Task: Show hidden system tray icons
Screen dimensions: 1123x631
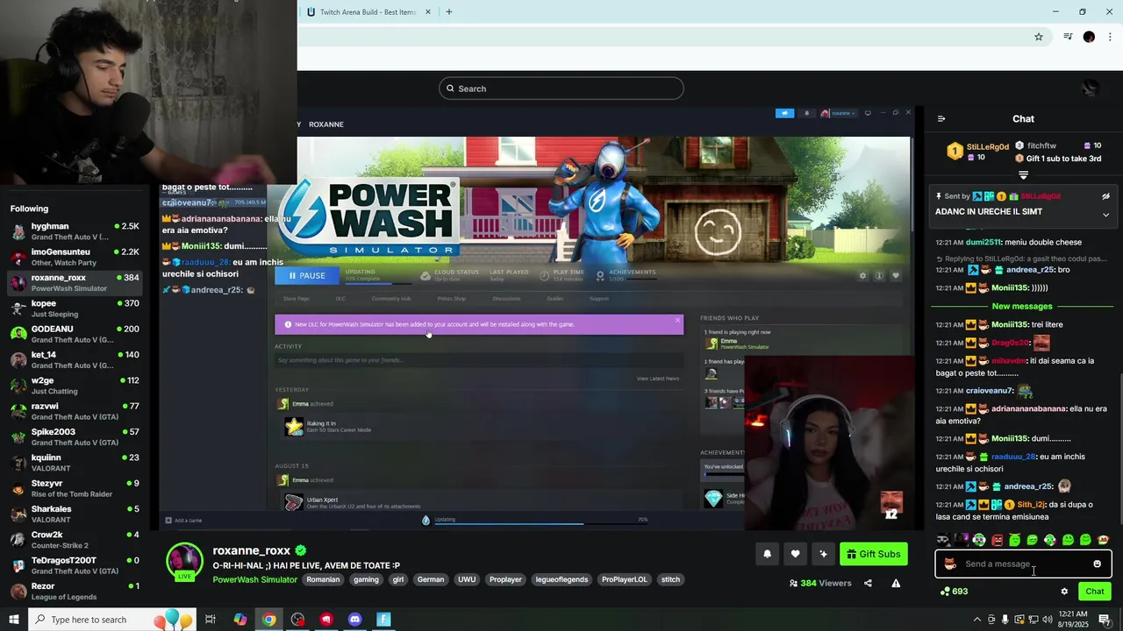Action: 978,620
